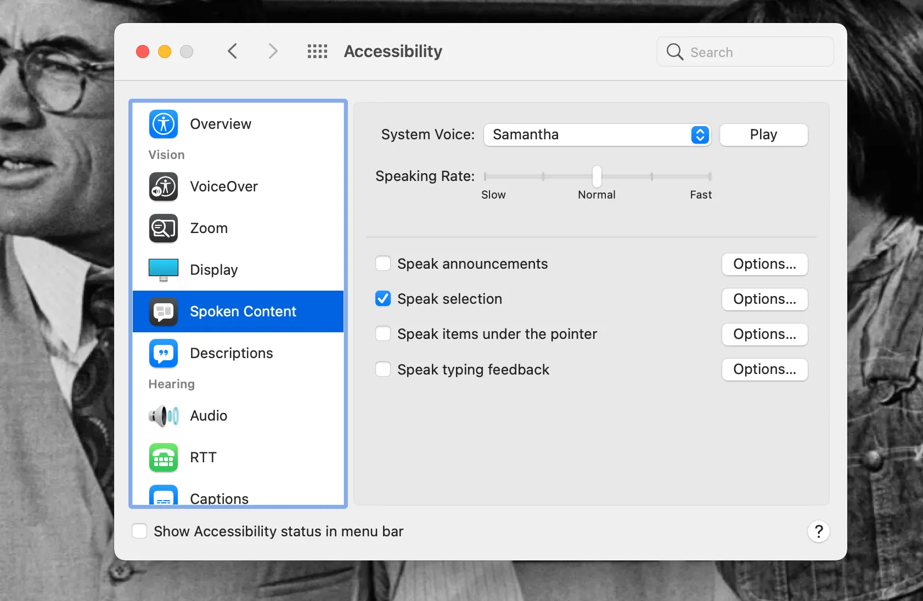Disable Speak selection
The height and width of the screenshot is (601, 923).
(x=383, y=299)
